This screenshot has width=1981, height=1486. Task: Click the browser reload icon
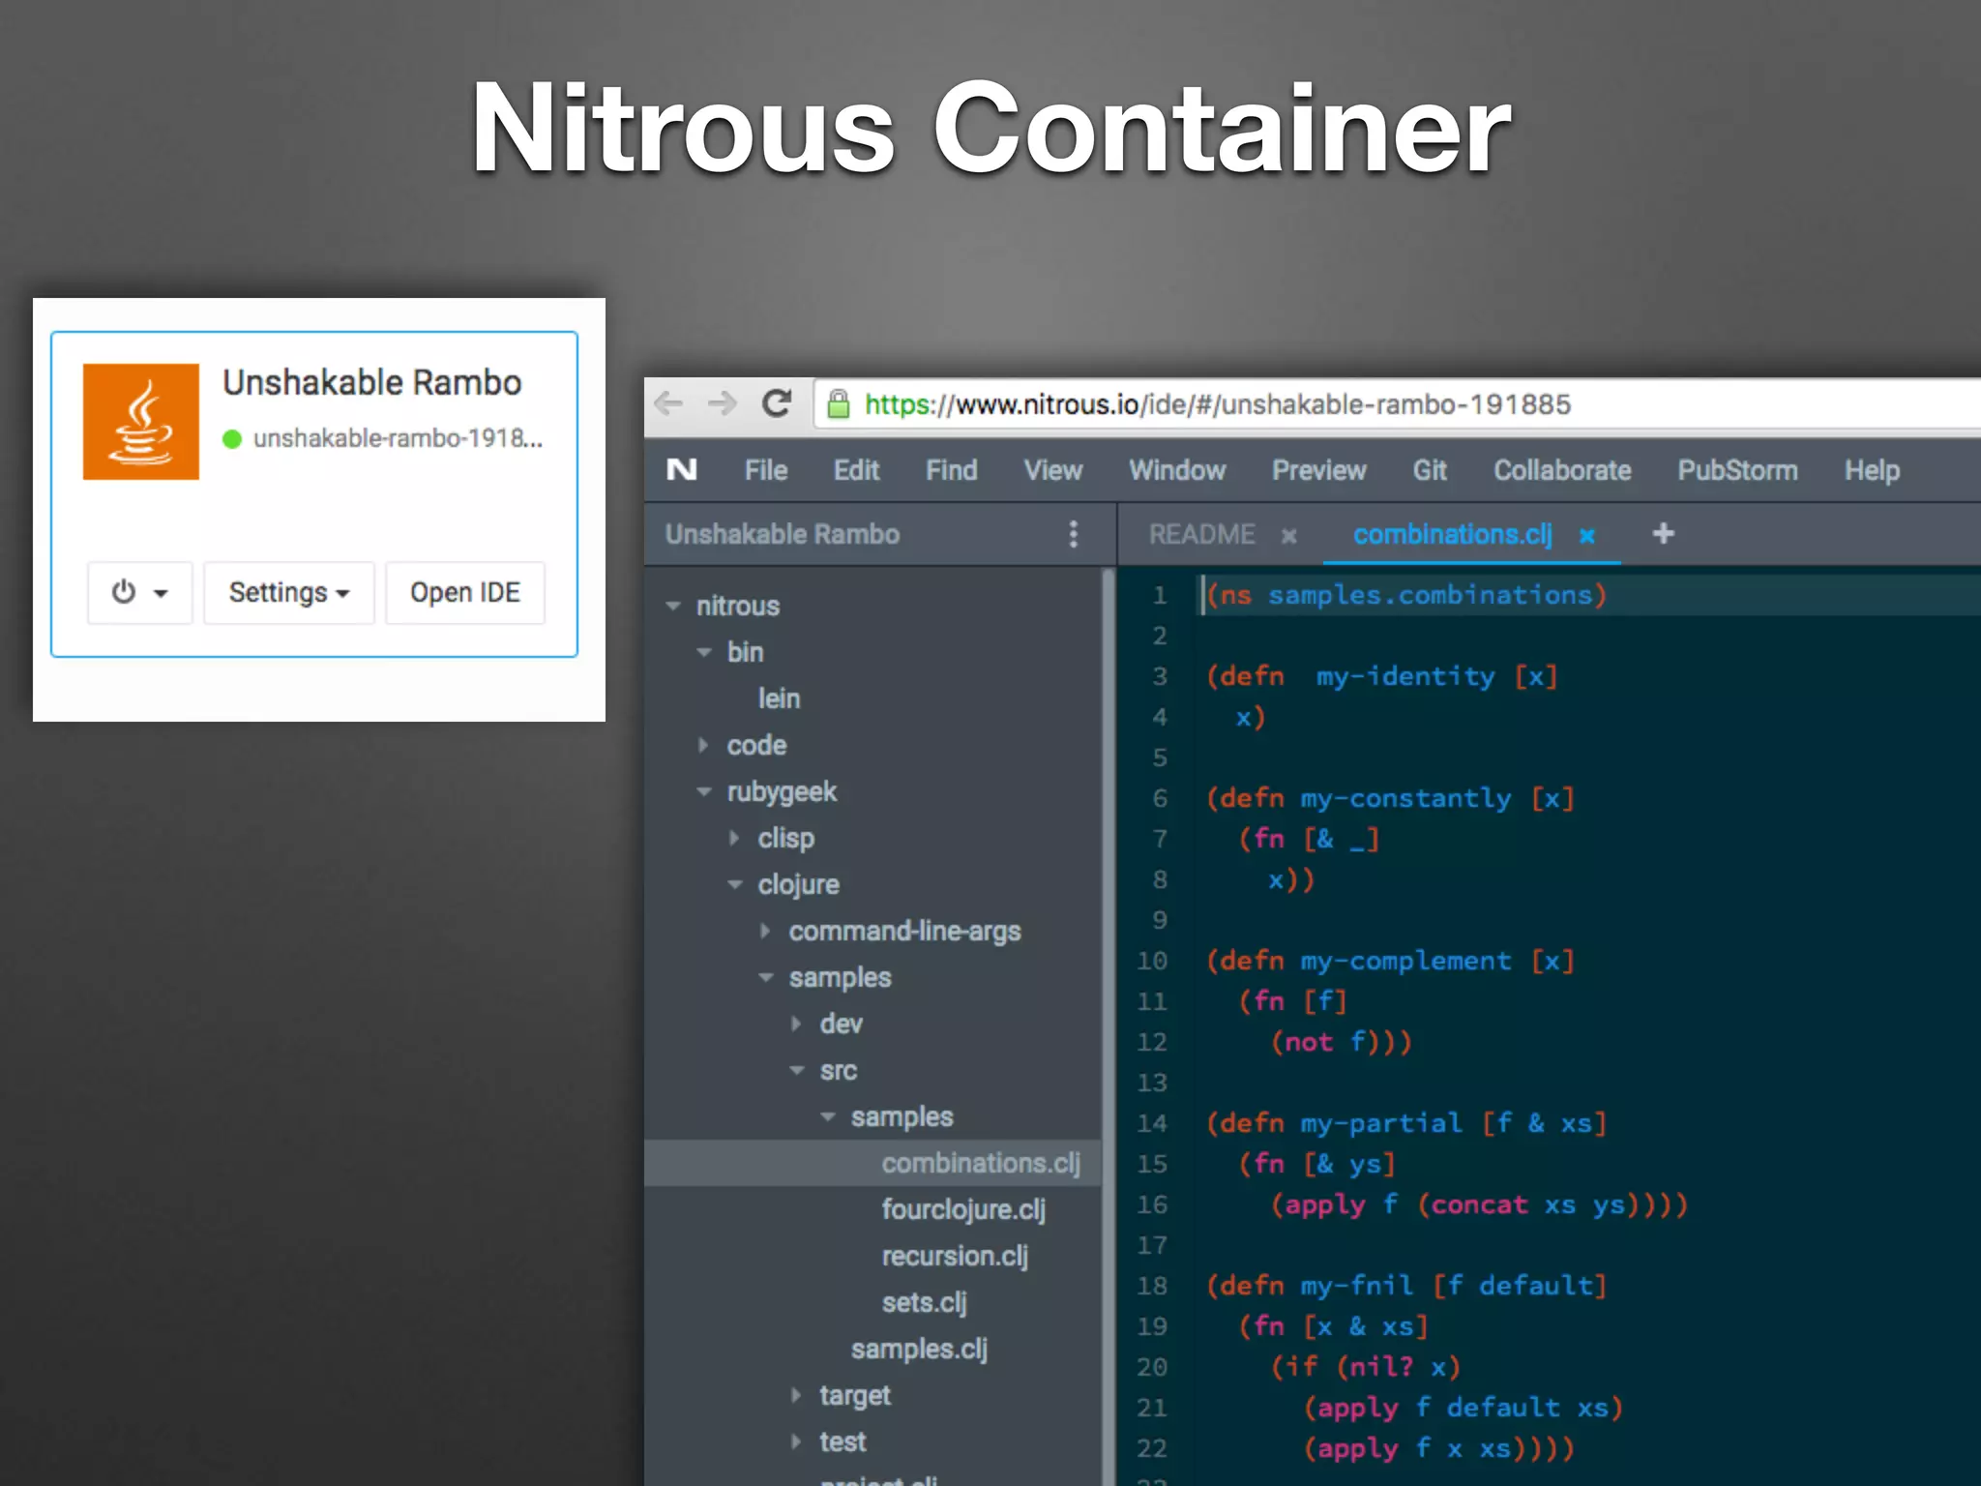(x=777, y=403)
